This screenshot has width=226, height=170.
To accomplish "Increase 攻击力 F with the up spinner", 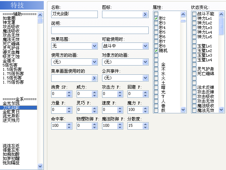I will (x=120, y=92).
